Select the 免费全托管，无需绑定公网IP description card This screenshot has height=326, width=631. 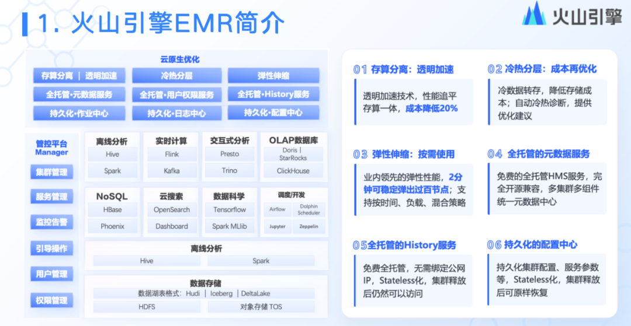click(x=413, y=281)
